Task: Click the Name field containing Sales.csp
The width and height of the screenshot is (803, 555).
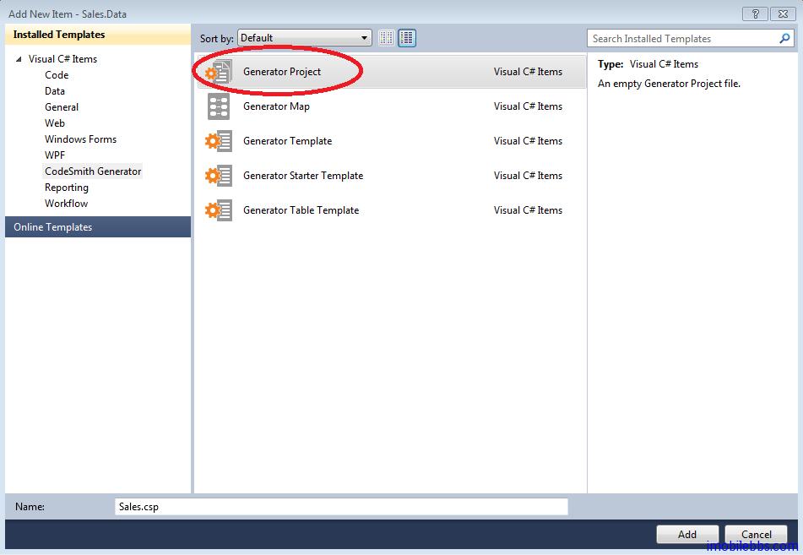Action: (341, 507)
